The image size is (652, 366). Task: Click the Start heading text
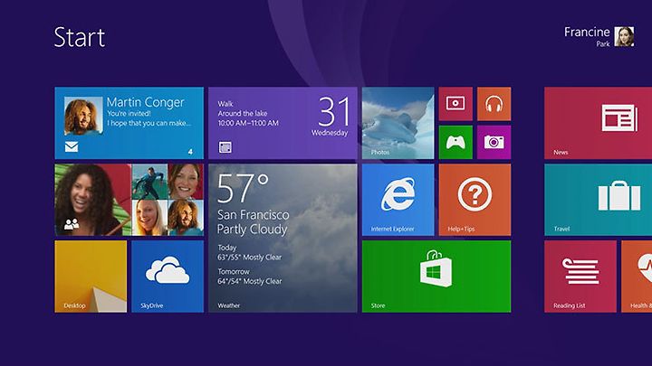coord(80,37)
